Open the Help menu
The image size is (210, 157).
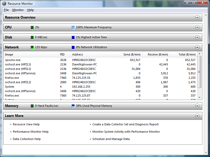(x=30, y=10)
